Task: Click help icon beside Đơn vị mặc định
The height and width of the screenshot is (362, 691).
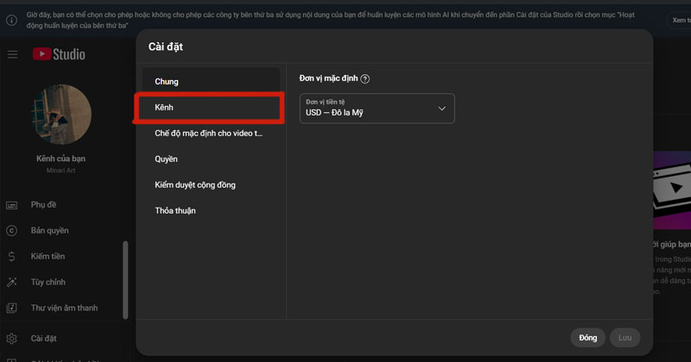Action: (365, 79)
